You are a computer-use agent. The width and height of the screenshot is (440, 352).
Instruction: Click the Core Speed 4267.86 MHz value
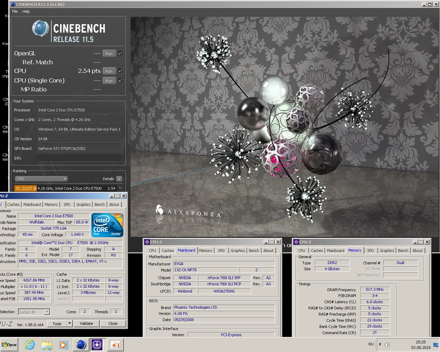(34, 280)
